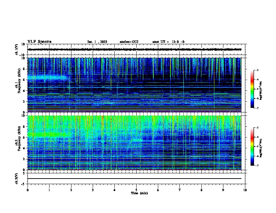Click time axis tick label "3"
The image size is (276, 213).
click(x=93, y=190)
